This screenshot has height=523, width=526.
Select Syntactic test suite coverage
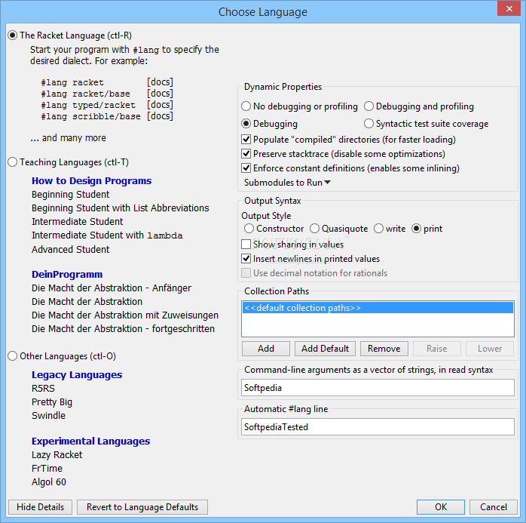pyautogui.click(x=369, y=124)
